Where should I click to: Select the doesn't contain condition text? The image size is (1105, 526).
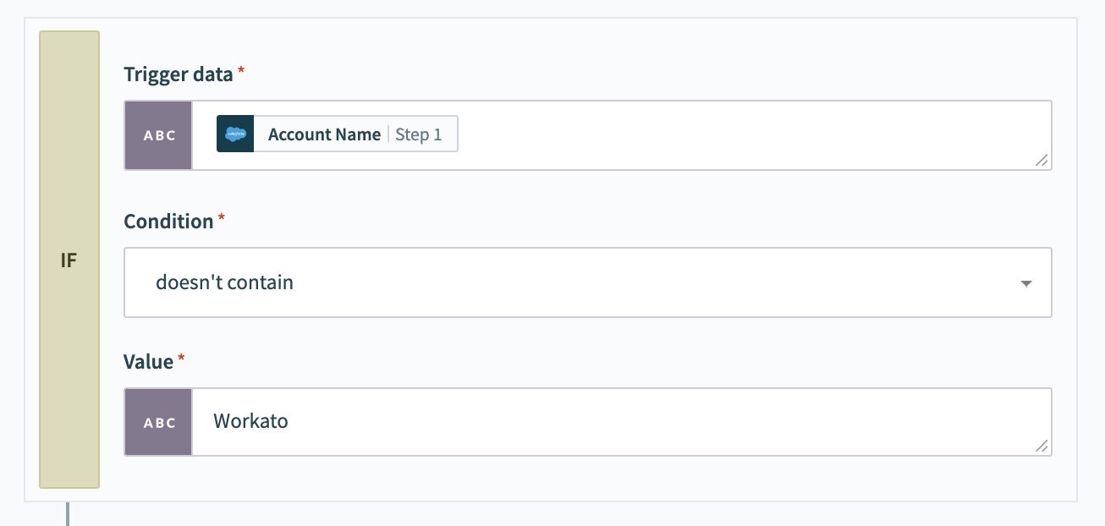(x=224, y=282)
